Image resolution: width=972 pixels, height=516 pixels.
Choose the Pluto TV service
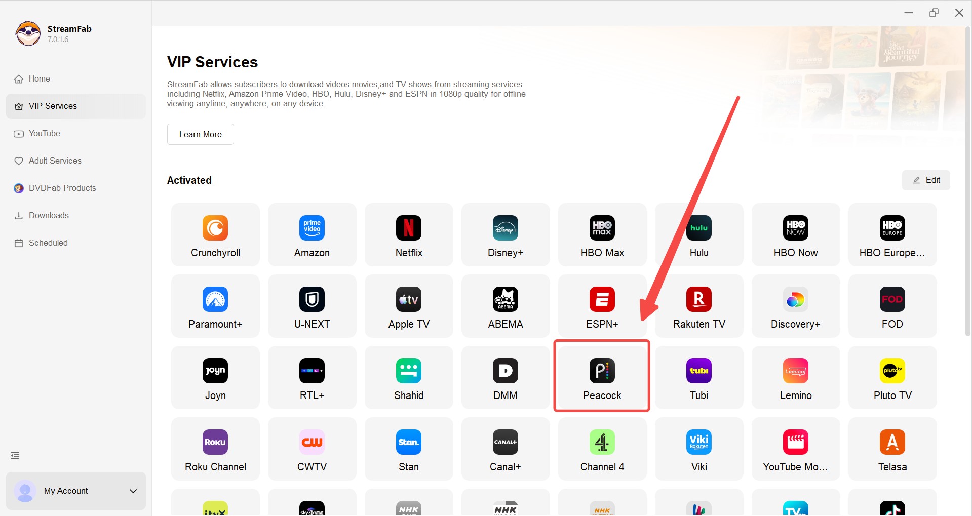pyautogui.click(x=892, y=378)
